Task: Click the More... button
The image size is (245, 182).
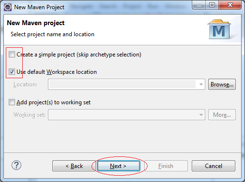Action: tap(222, 115)
